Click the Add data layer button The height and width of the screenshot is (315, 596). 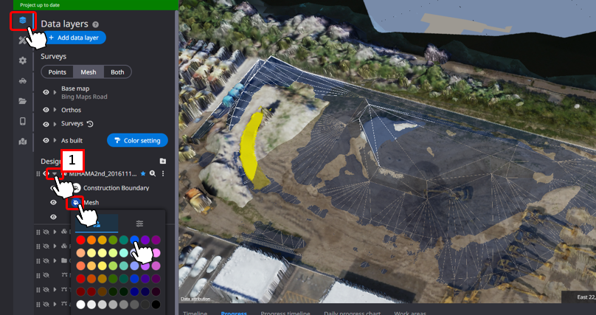pyautogui.click(x=74, y=38)
